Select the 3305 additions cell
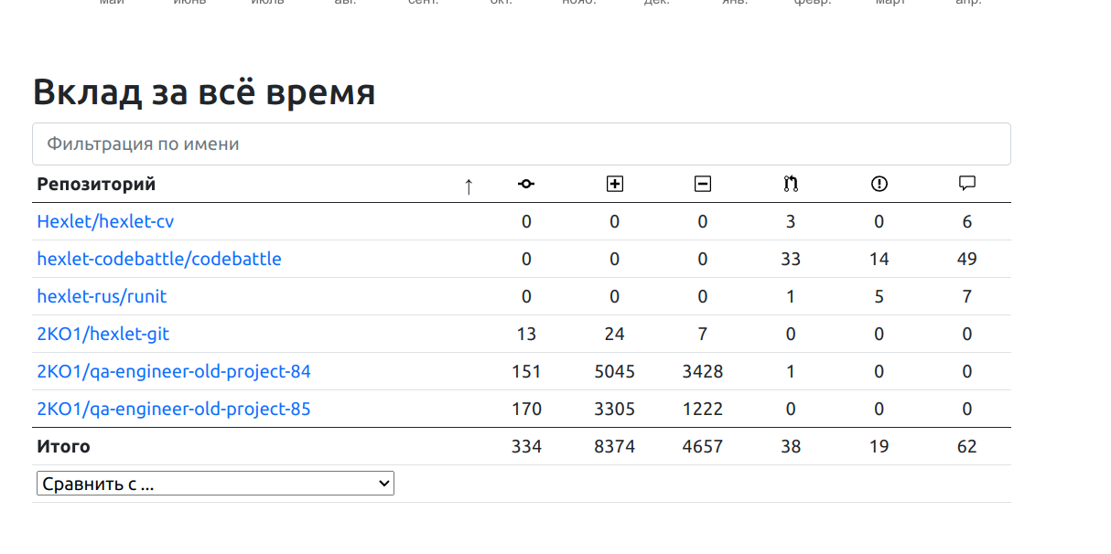Viewport: 1111px width, 554px height. click(x=615, y=409)
